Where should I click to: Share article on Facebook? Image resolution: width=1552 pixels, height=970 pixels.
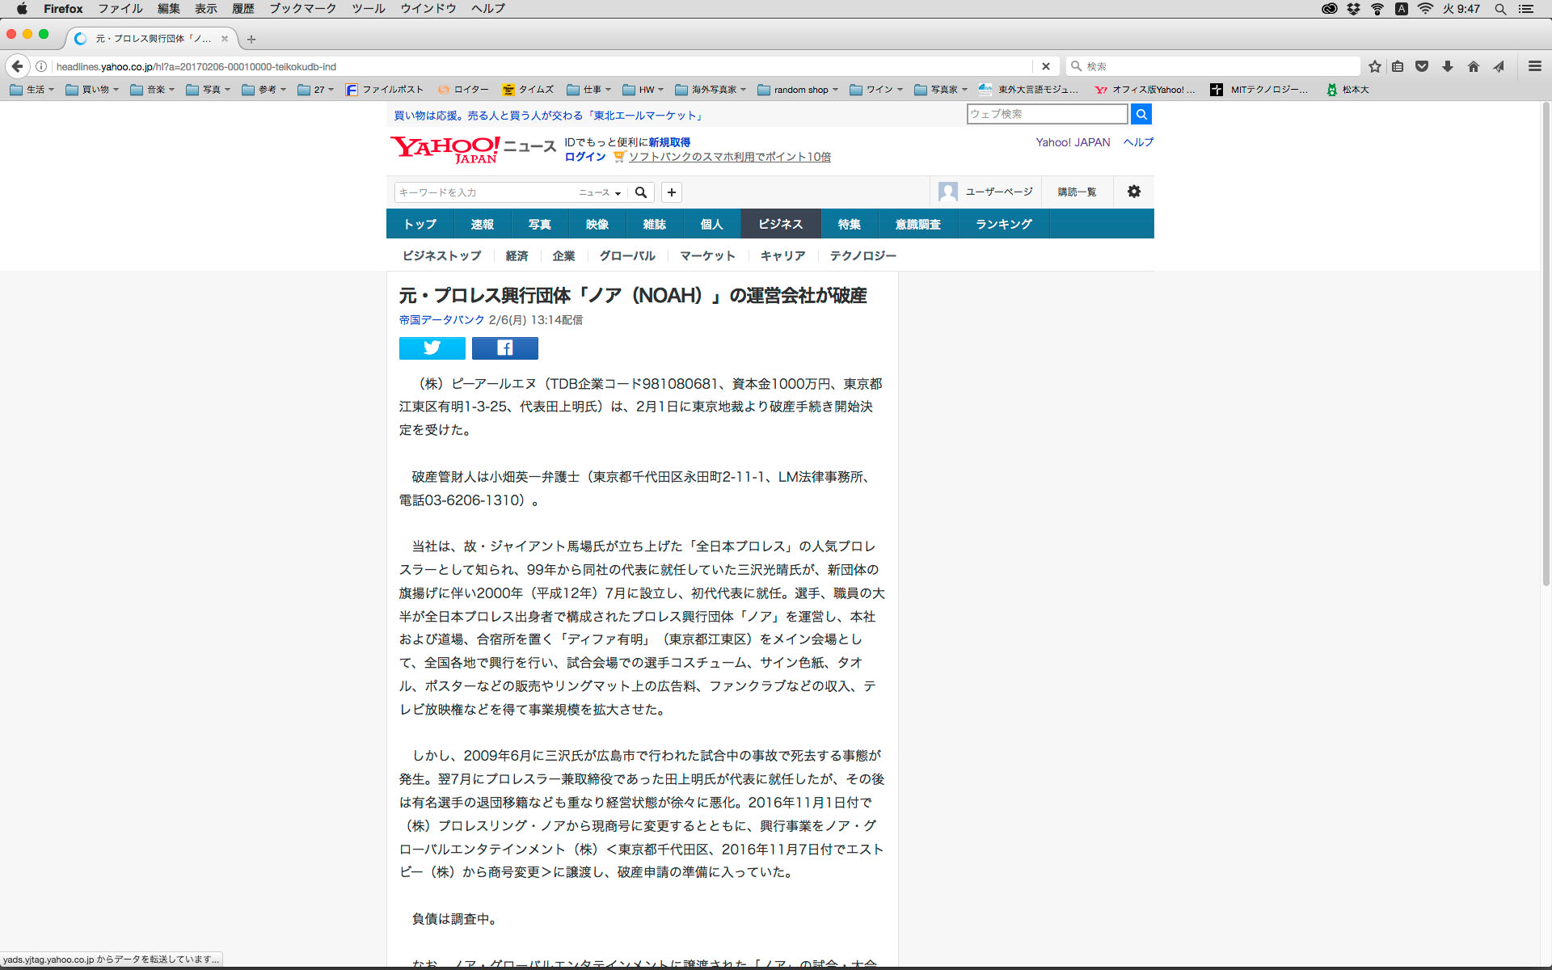pos(504,348)
